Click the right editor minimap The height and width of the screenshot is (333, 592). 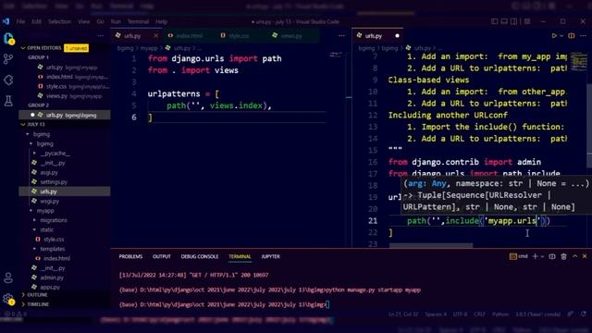point(578,62)
